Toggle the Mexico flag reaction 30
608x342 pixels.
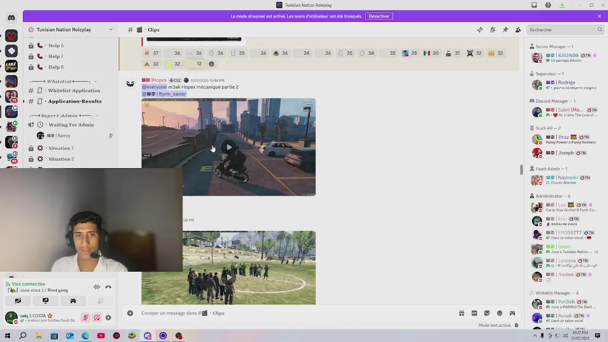pos(432,53)
